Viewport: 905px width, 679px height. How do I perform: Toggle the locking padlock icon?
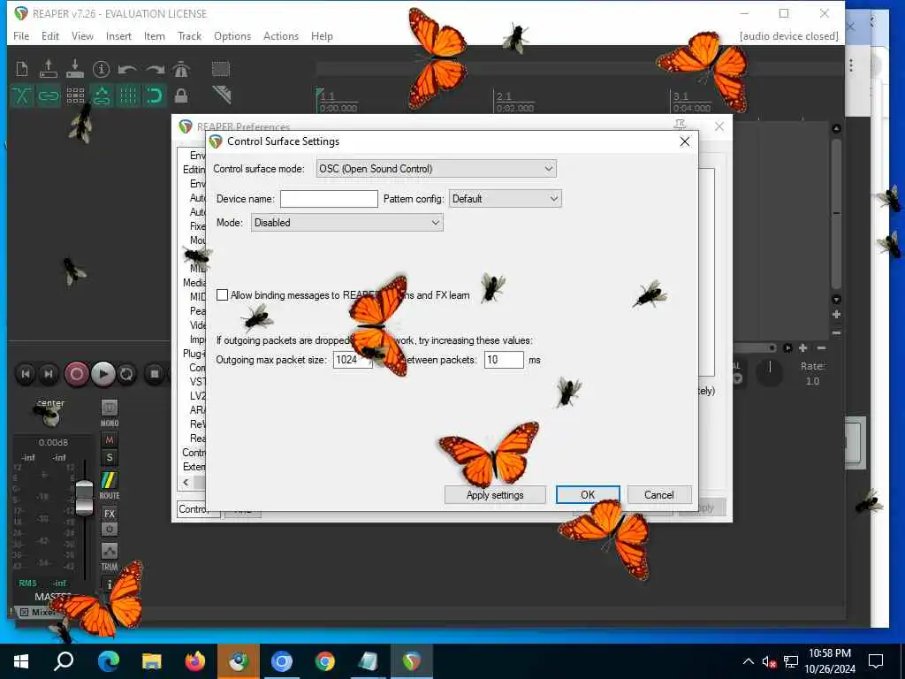(181, 95)
